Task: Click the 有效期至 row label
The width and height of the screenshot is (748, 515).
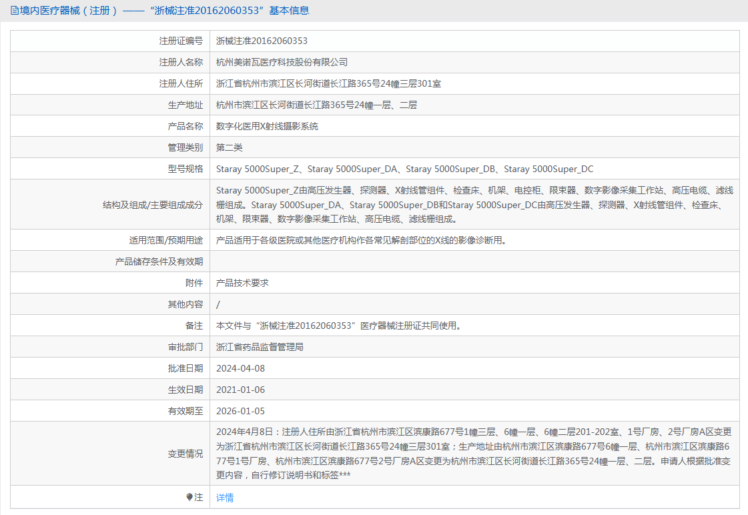Action: 185,411
